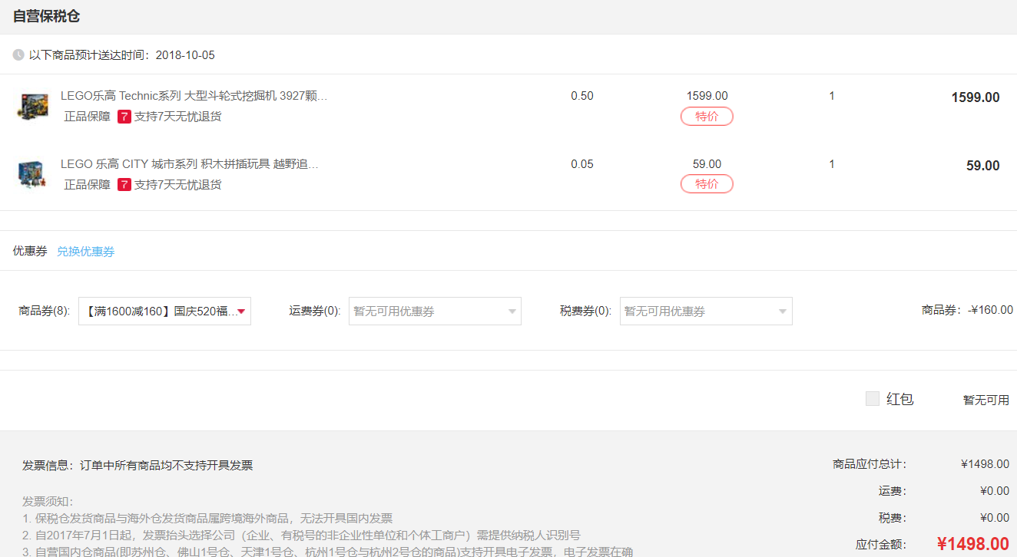Screen dimensions: 1017x557
Task: Click the 兑换优惠券 link
Action: tap(86, 252)
